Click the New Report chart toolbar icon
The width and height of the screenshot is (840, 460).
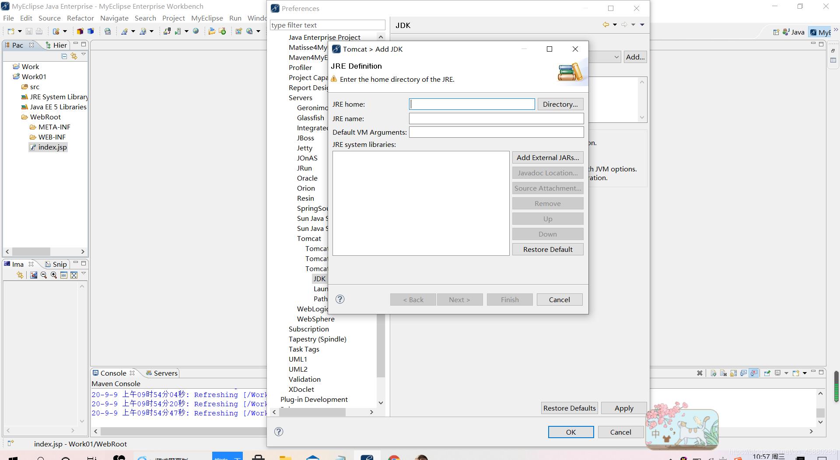[x=238, y=31]
